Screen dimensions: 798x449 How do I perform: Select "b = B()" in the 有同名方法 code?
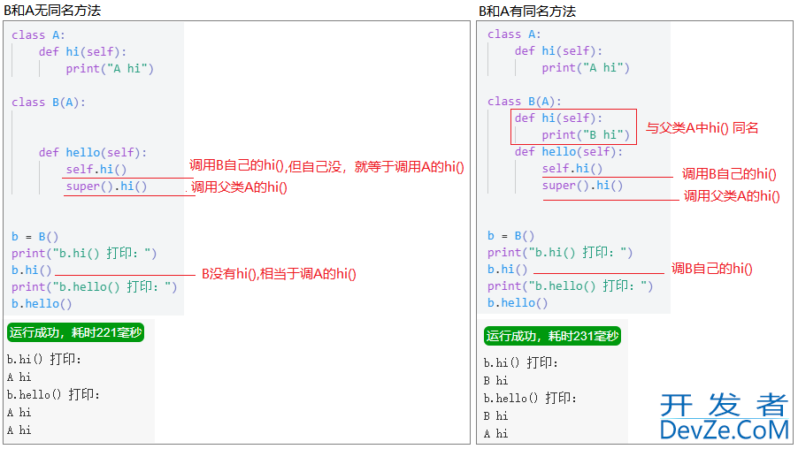click(511, 235)
